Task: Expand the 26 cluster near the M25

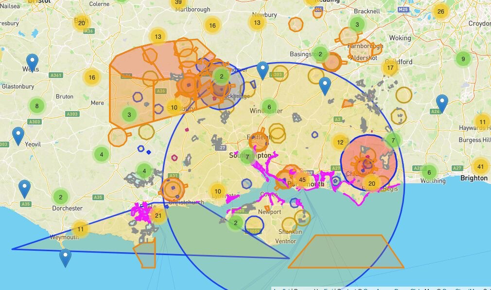Action: pos(440,12)
